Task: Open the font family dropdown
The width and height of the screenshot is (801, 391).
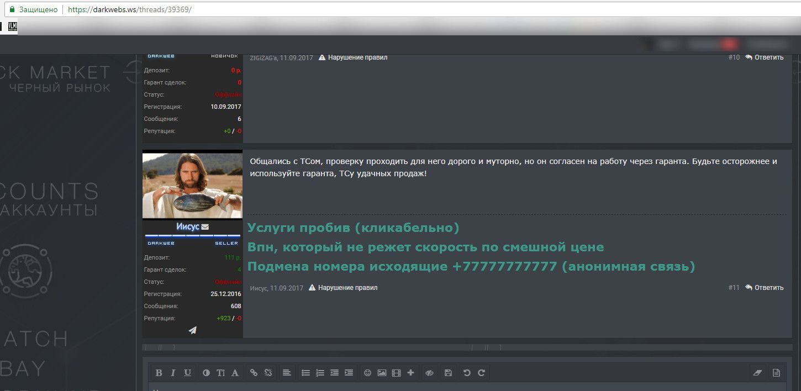Action: pyautogui.click(x=235, y=373)
